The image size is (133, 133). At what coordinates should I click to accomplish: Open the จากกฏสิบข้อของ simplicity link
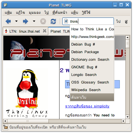[87, 106]
